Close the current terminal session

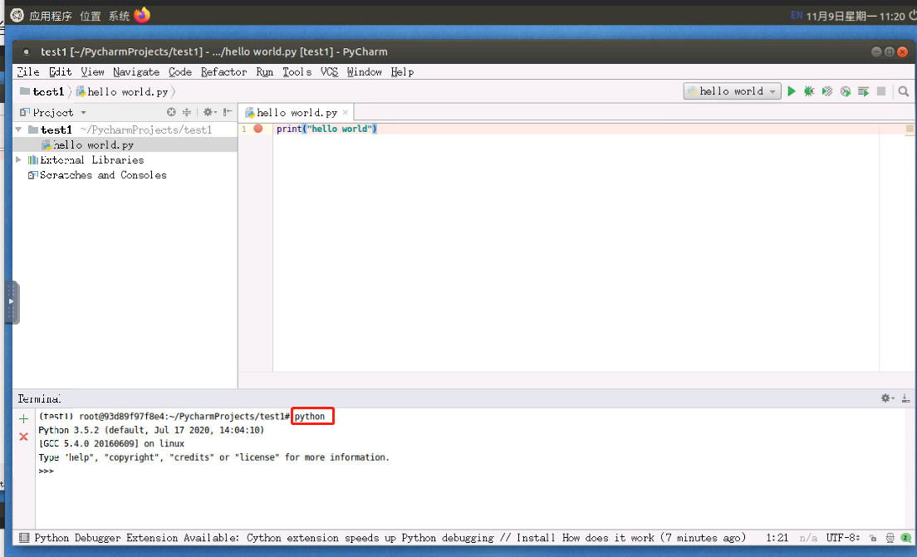point(23,437)
